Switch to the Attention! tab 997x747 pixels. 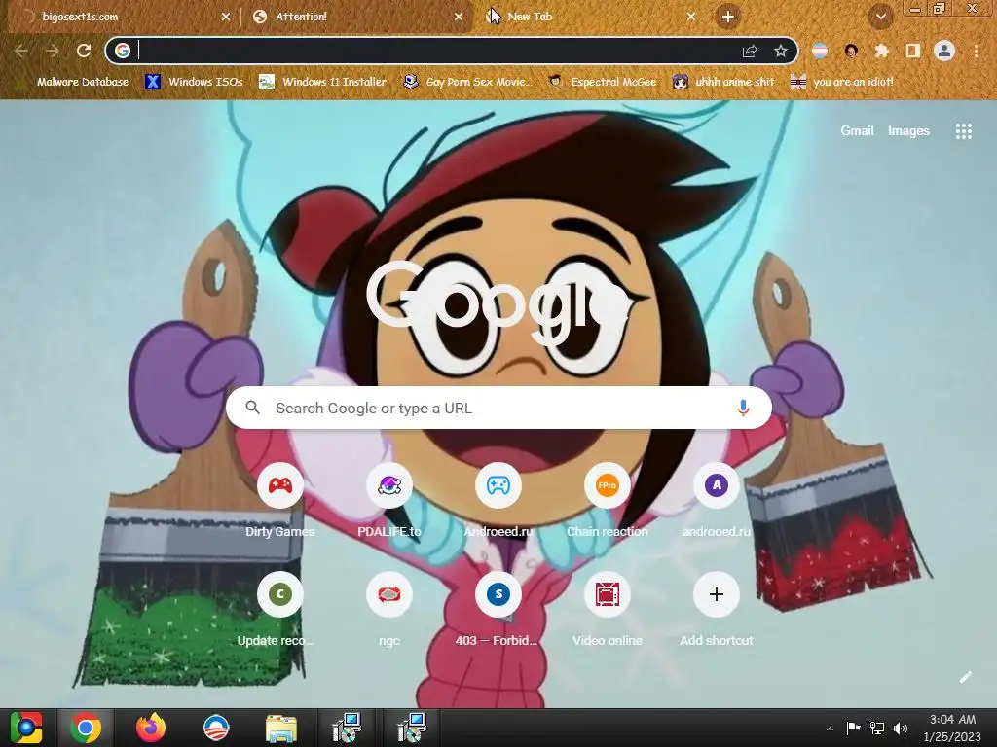point(356,17)
